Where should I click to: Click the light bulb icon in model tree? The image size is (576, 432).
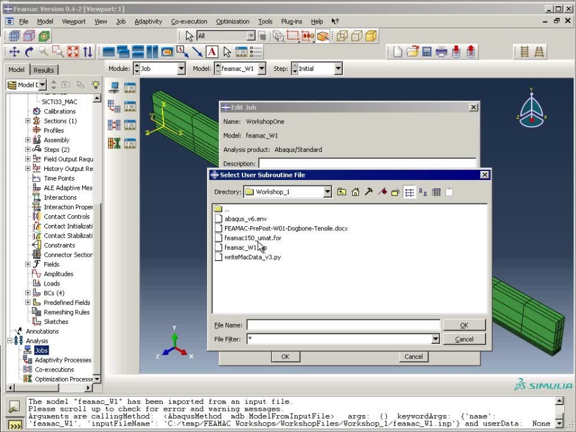click(x=96, y=85)
